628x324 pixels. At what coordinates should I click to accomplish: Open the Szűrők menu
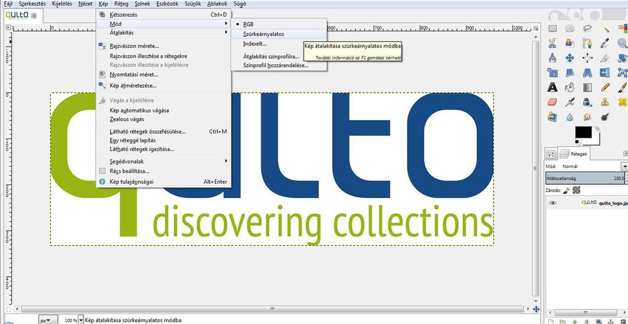[x=193, y=4]
